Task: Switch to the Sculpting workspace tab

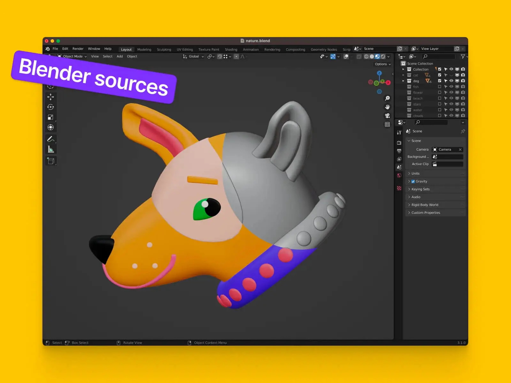Action: (164, 49)
